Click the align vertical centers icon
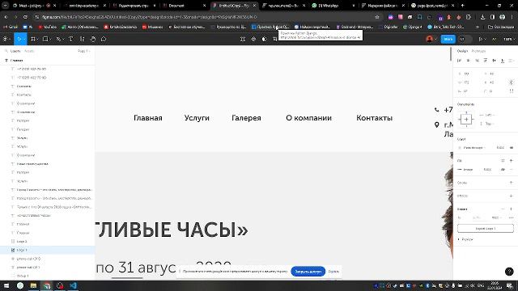The width and height of the screenshot is (518, 291). pyautogui.click(x=494, y=61)
